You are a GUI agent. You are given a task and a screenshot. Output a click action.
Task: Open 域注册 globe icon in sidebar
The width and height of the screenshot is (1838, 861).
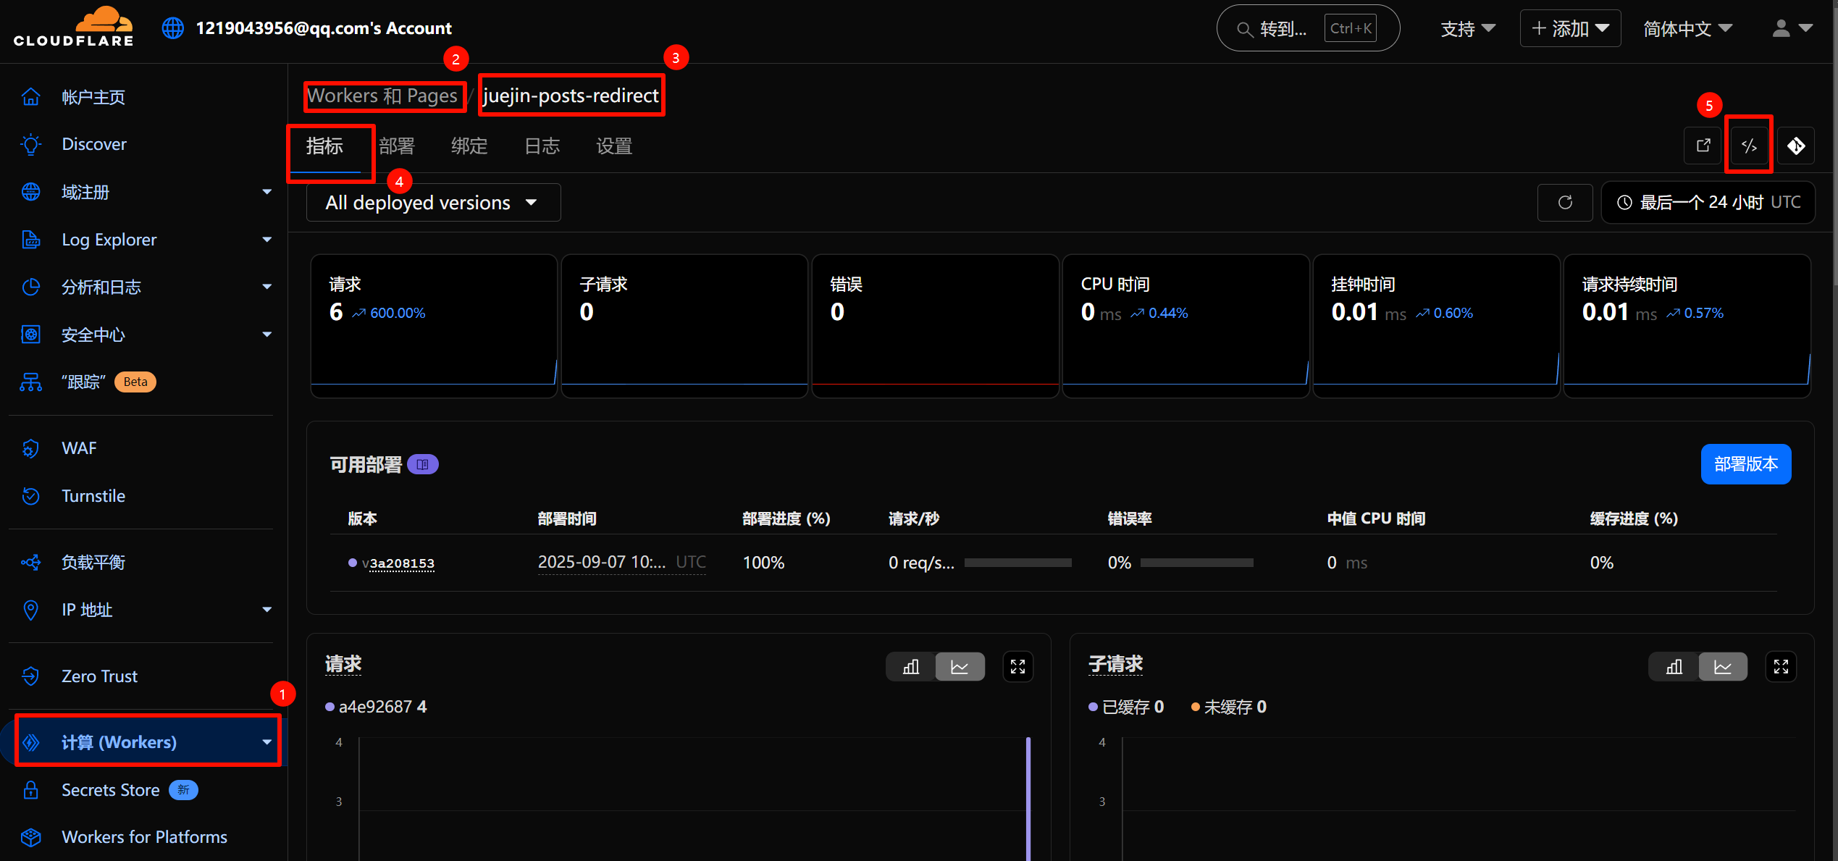30,192
